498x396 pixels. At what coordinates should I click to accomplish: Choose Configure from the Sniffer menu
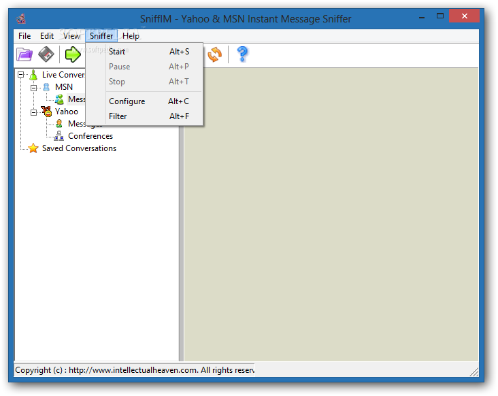[145, 101]
